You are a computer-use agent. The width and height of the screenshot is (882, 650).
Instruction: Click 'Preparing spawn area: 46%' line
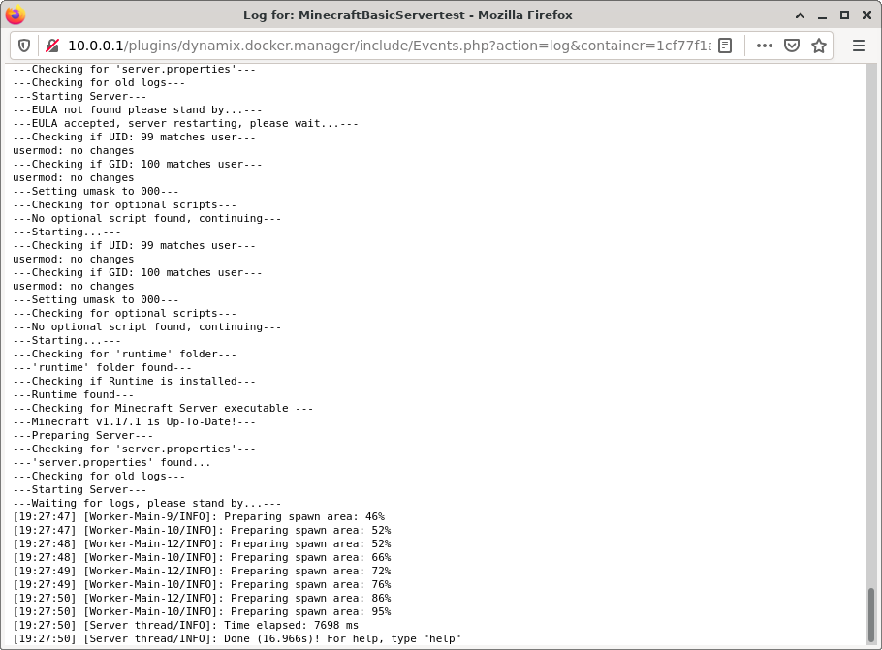pos(199,516)
